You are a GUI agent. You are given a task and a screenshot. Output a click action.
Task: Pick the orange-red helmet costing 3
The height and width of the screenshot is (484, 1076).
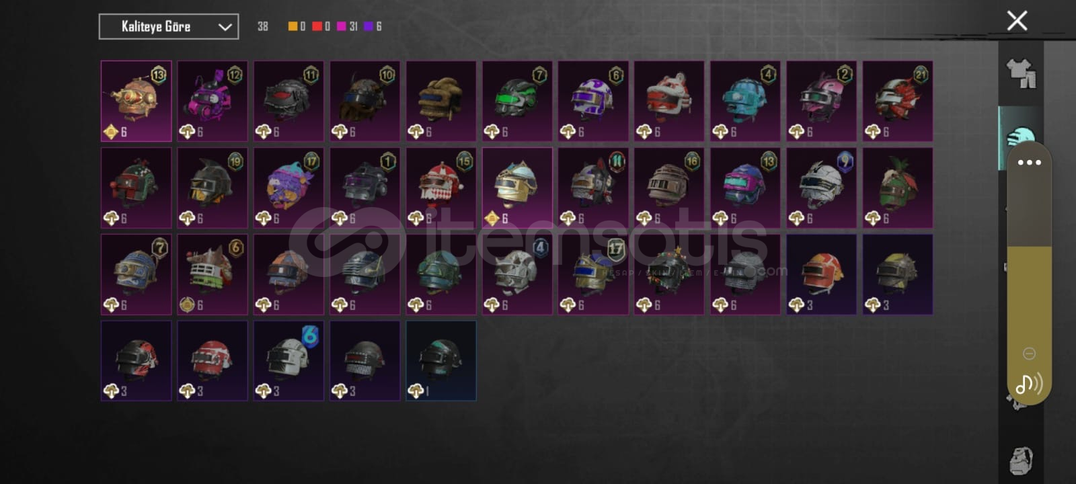(x=821, y=274)
